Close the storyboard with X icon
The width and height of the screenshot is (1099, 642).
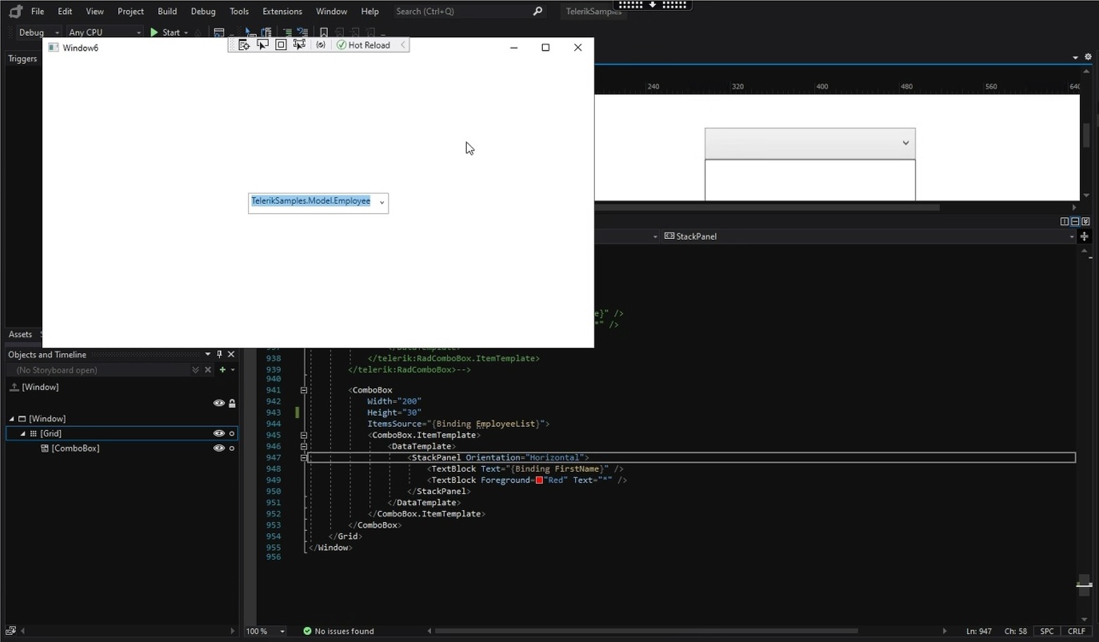coord(208,370)
